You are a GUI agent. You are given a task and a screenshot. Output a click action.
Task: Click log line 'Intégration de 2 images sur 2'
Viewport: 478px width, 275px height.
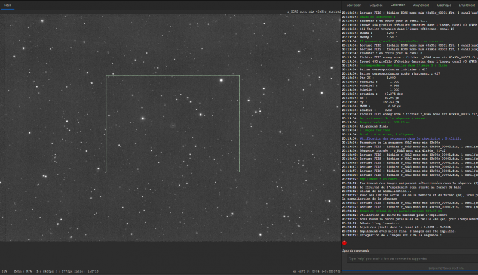(400, 235)
